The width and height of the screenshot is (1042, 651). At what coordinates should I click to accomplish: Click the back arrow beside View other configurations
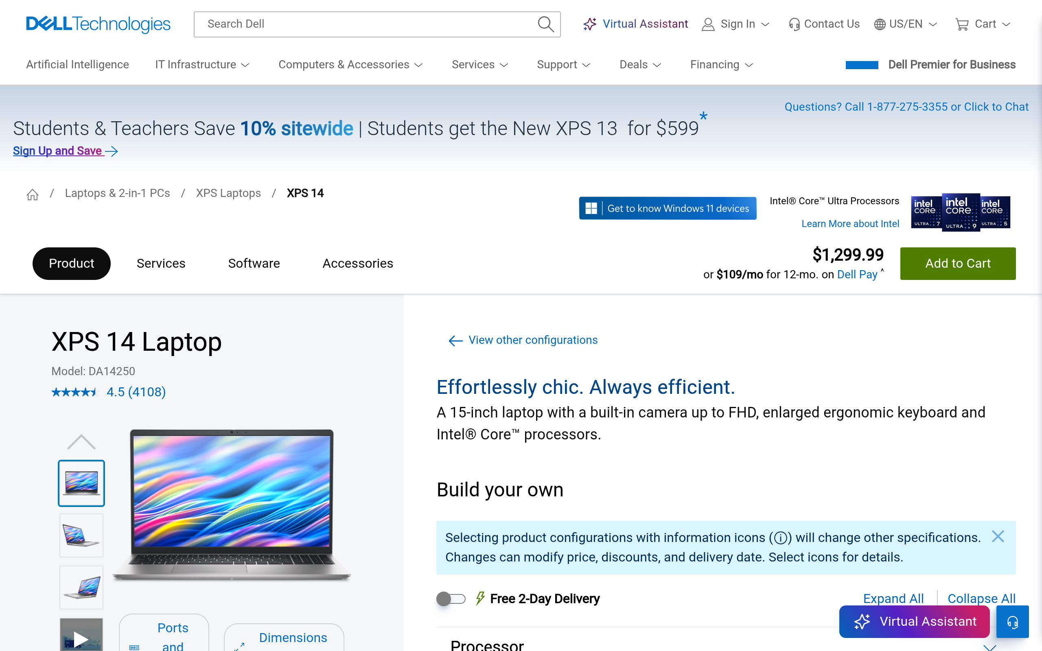(x=455, y=341)
